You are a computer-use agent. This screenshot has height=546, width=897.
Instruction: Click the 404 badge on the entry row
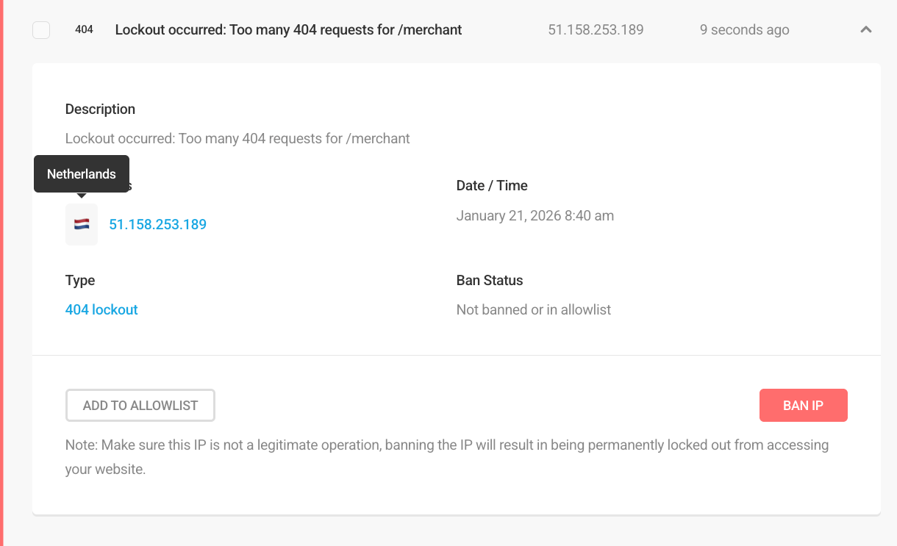click(x=84, y=29)
